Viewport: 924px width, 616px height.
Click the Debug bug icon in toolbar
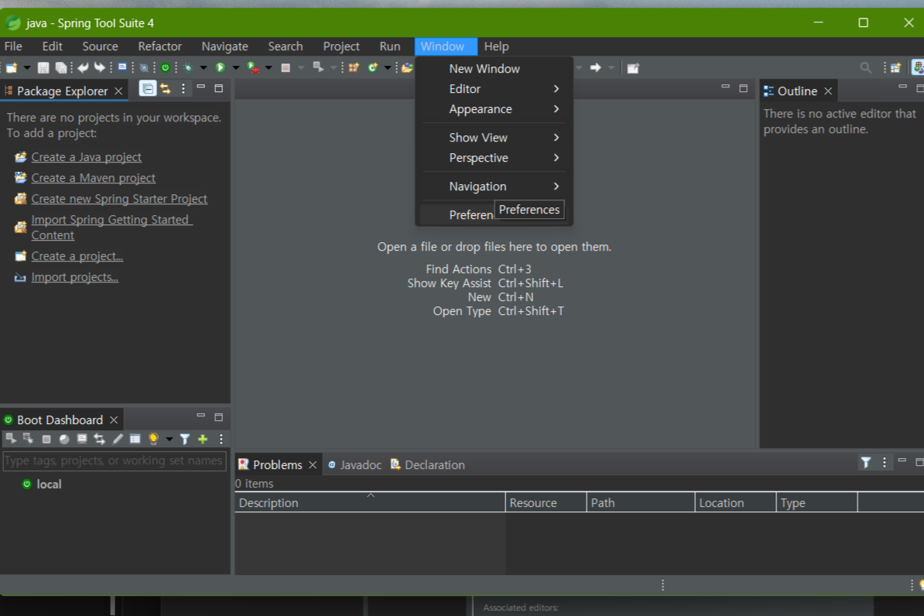click(188, 68)
